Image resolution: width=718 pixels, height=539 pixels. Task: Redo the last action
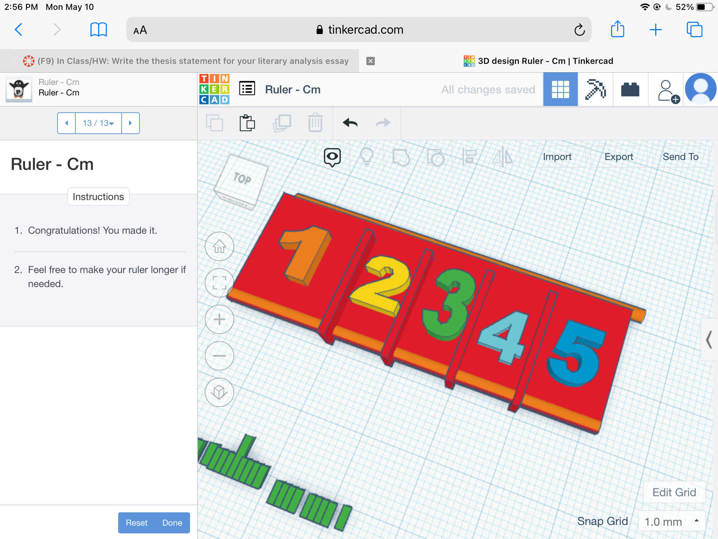(x=383, y=123)
